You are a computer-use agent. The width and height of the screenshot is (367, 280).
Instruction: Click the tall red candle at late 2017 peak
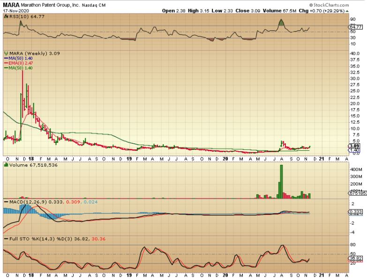pyautogui.click(x=22, y=94)
